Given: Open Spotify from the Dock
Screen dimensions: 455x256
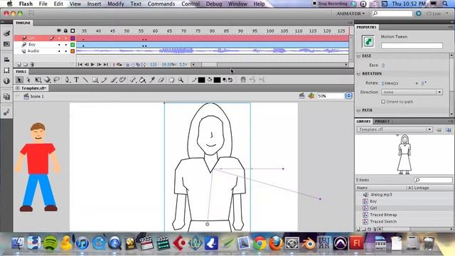Looking at the screenshot, I should 50,242.
